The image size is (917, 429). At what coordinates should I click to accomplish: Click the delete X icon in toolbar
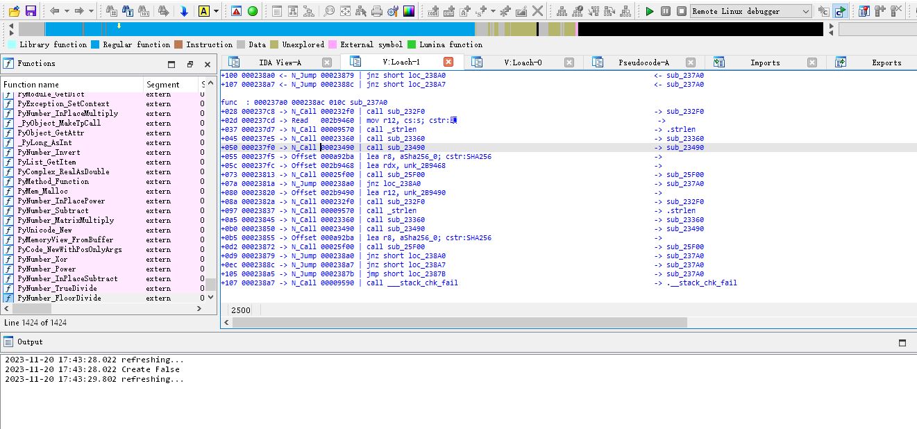[537, 11]
